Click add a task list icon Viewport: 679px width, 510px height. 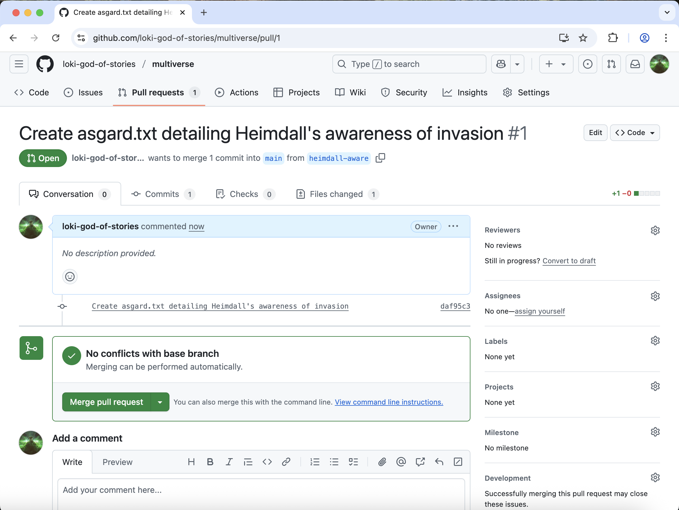click(x=353, y=462)
